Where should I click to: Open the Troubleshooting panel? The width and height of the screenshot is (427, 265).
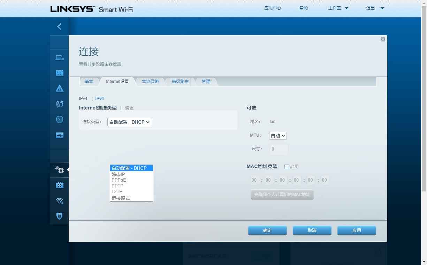[x=59, y=185]
